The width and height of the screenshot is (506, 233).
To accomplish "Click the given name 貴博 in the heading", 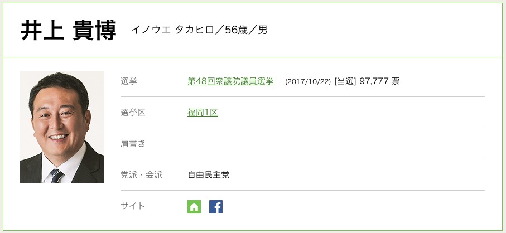I will point(94,31).
